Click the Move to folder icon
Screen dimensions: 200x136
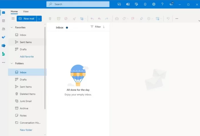(x=82, y=19)
